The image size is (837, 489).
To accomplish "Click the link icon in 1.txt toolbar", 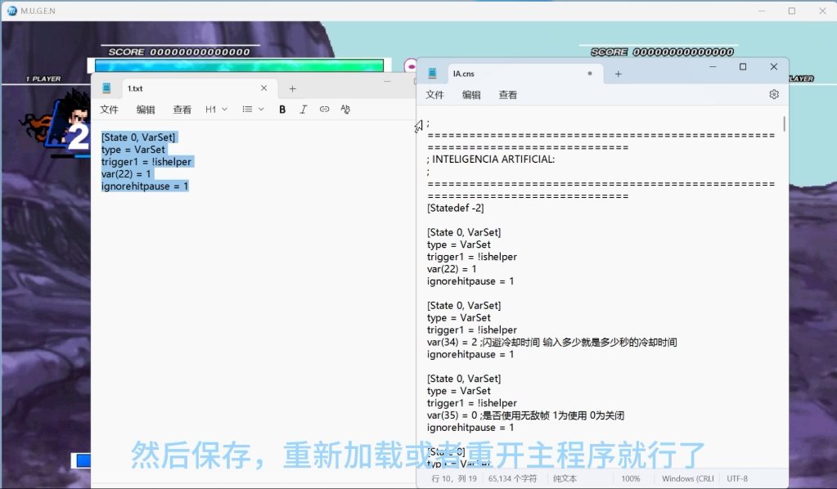I will [x=324, y=110].
